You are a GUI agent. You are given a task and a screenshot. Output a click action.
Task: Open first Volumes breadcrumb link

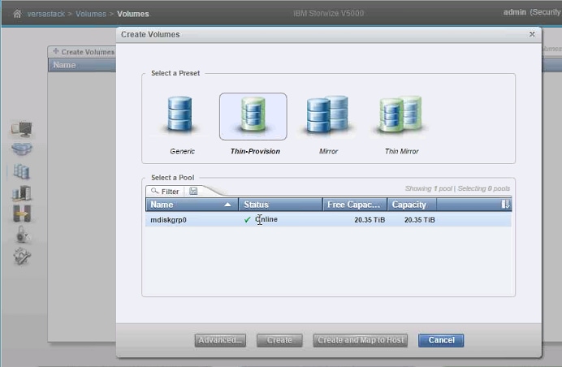point(91,14)
